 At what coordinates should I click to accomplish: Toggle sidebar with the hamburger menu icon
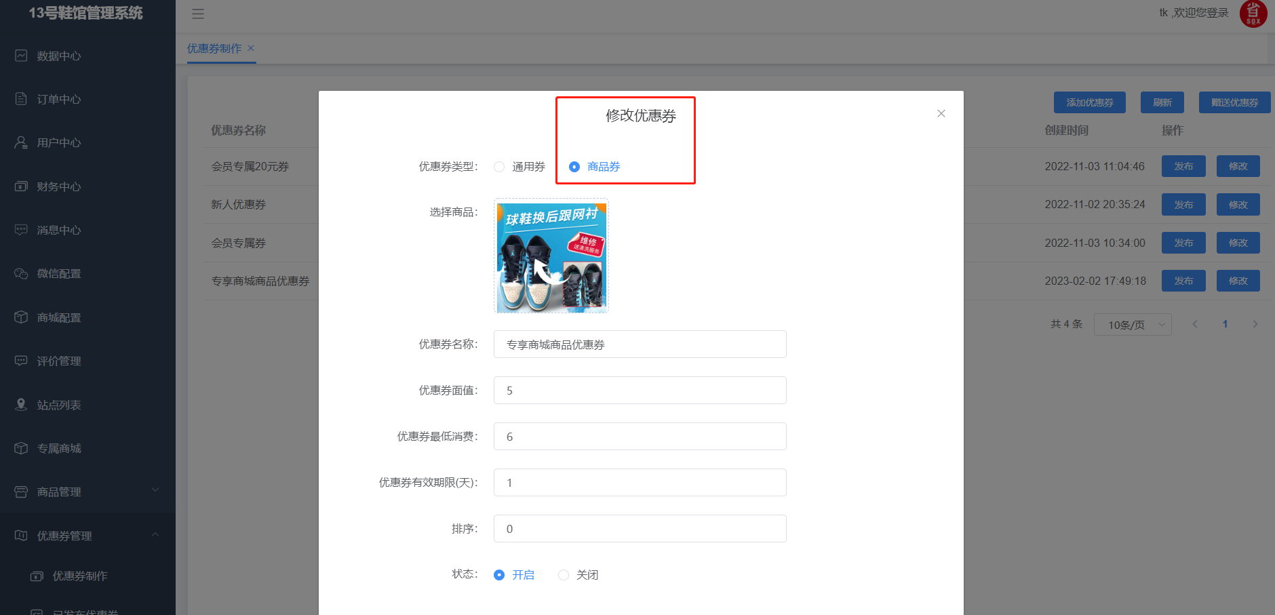pos(198,14)
